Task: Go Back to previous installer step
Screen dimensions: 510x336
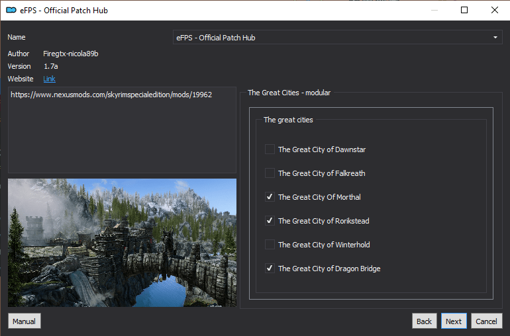Action: (424, 321)
